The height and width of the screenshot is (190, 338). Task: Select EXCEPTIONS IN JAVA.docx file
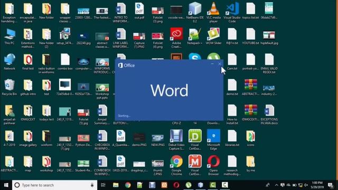click(269, 114)
